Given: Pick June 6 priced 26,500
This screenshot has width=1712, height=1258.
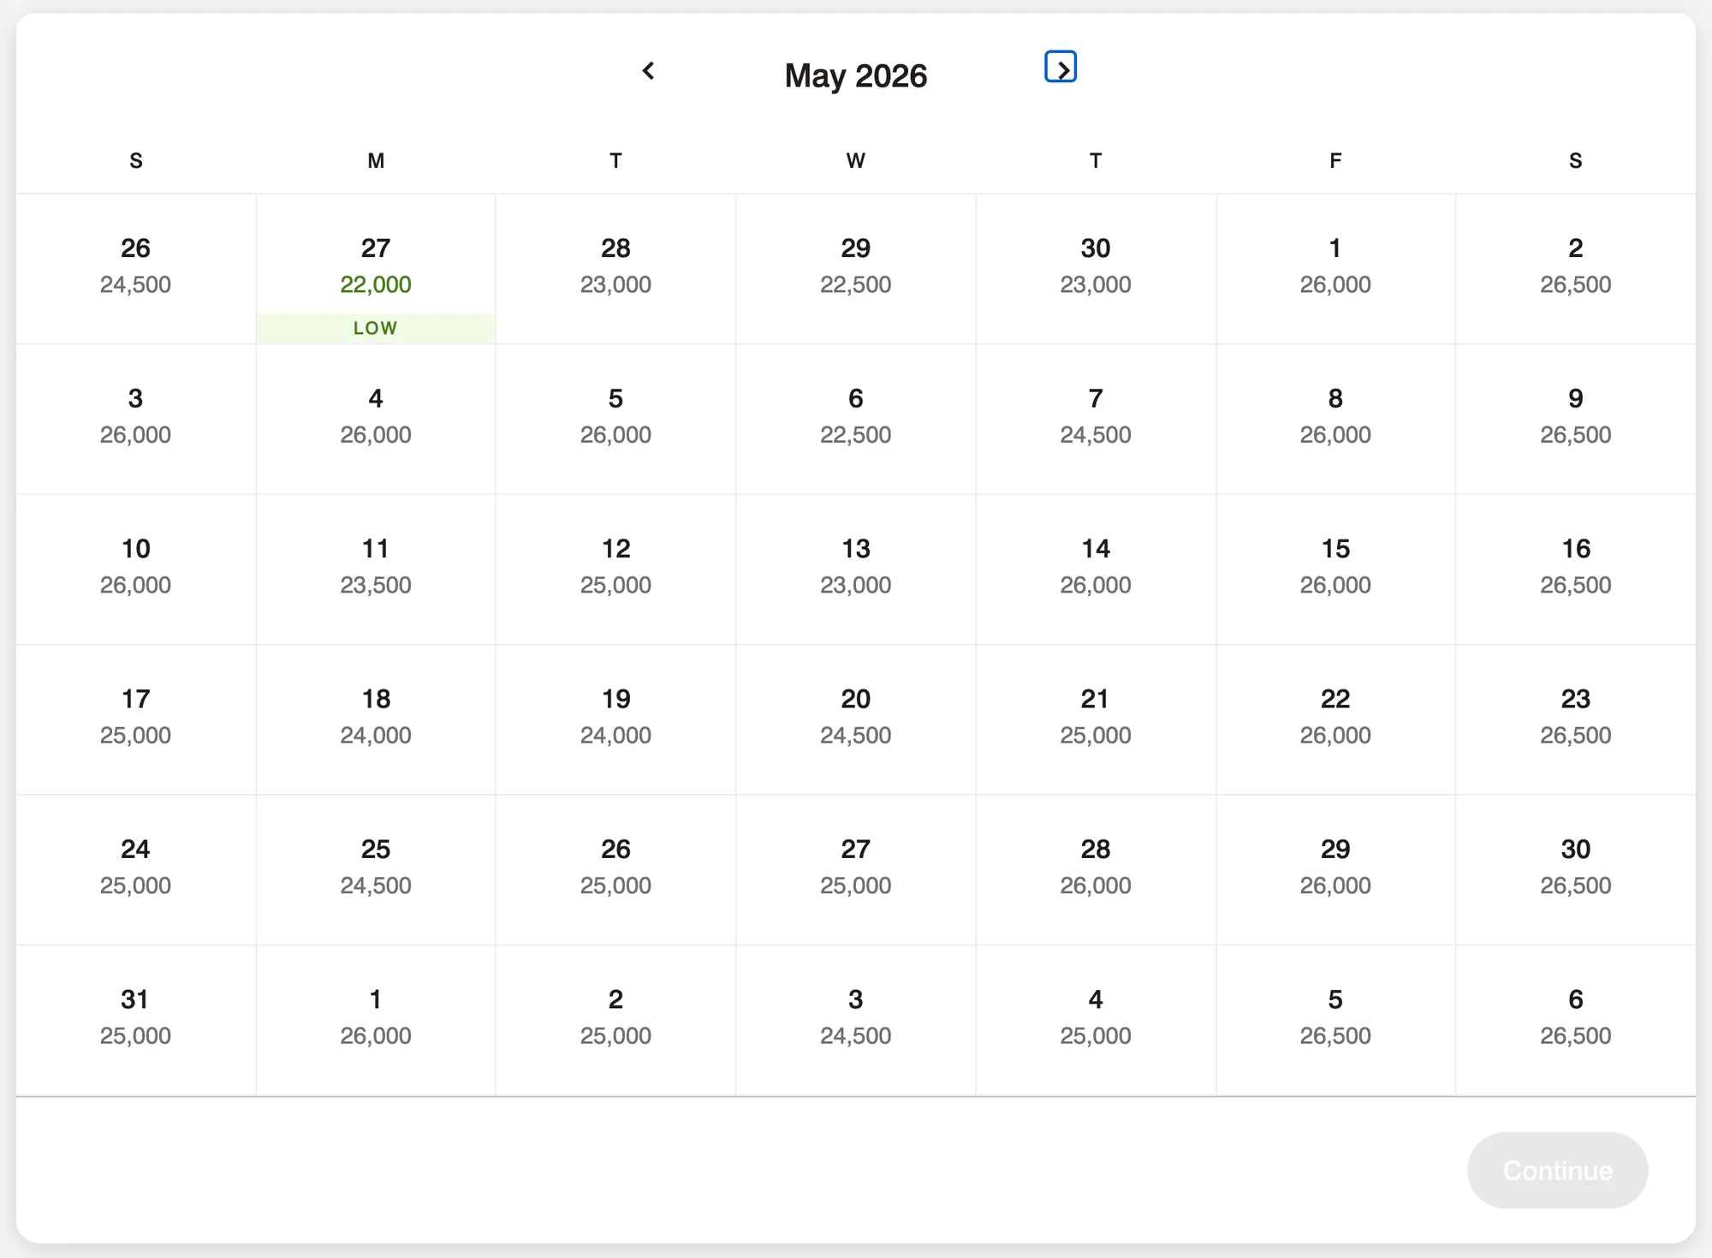Looking at the screenshot, I should coord(1575,1020).
